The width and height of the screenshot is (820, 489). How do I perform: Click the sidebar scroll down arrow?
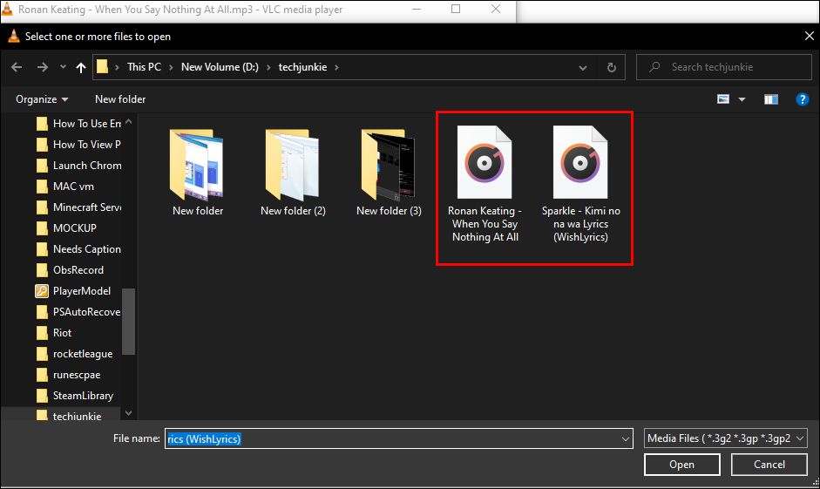(x=129, y=412)
